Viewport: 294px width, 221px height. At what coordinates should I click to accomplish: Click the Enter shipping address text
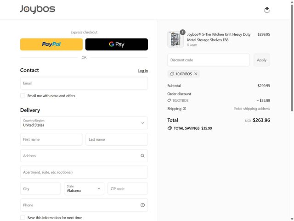click(252, 109)
